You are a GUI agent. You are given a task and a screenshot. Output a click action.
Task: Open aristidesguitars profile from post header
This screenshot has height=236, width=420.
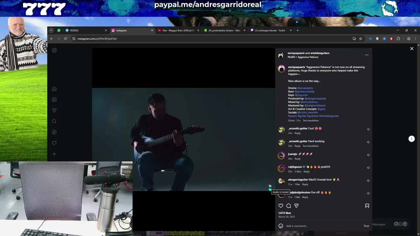[x=320, y=53]
